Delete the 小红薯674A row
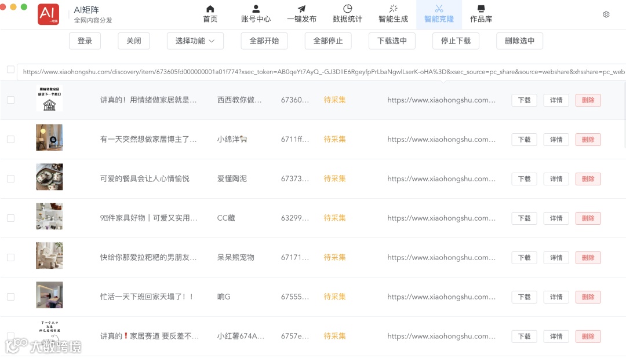This screenshot has height=358, width=626. click(x=588, y=337)
